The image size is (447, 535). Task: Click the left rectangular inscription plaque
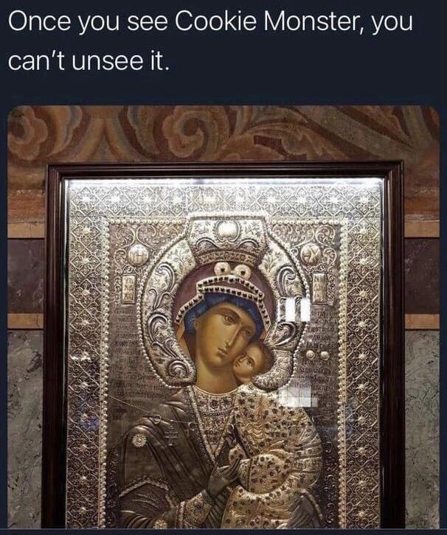[129, 289]
